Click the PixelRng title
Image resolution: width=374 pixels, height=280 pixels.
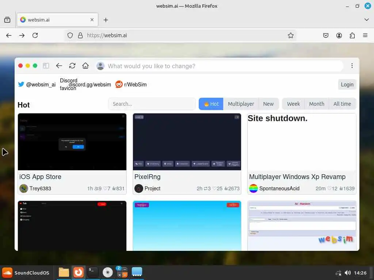point(148,177)
